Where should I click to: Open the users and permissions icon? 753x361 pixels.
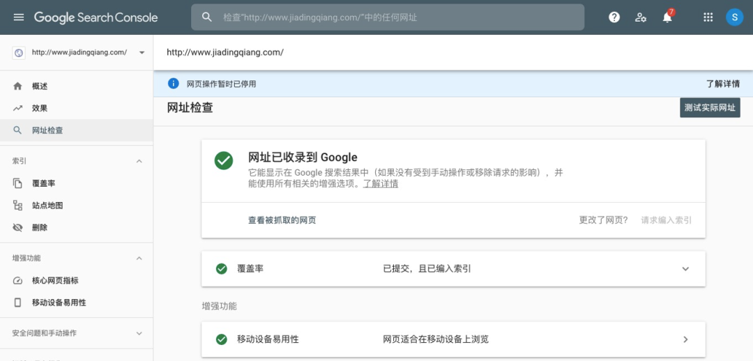[641, 17]
